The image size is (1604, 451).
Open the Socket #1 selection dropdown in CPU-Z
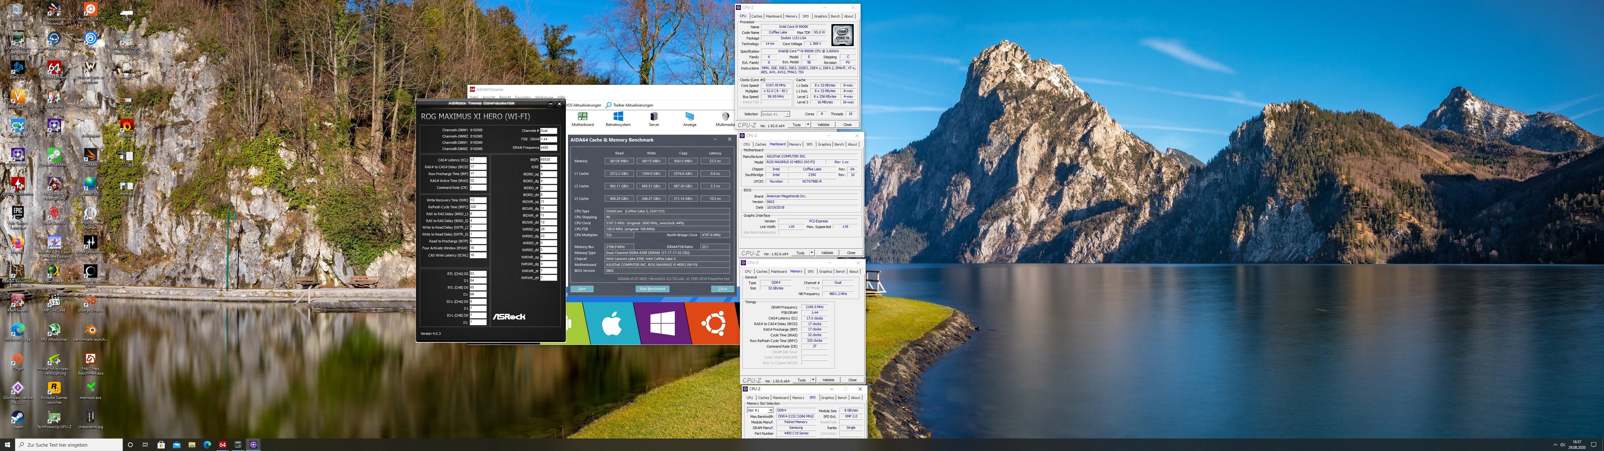(x=775, y=114)
